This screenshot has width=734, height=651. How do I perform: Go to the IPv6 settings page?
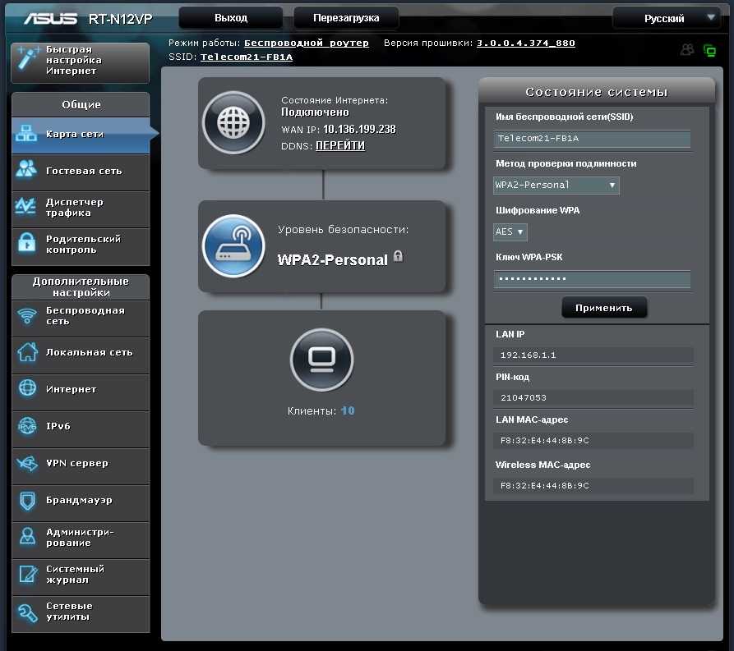[81, 426]
